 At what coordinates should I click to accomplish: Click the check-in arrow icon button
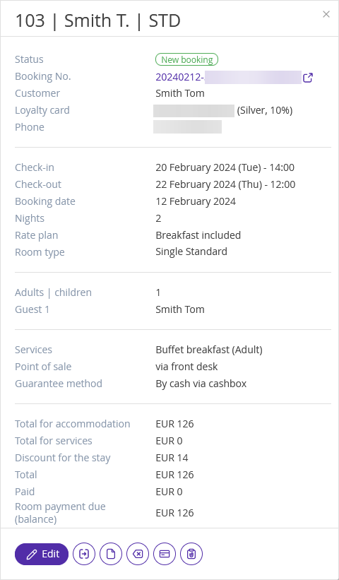click(x=84, y=554)
